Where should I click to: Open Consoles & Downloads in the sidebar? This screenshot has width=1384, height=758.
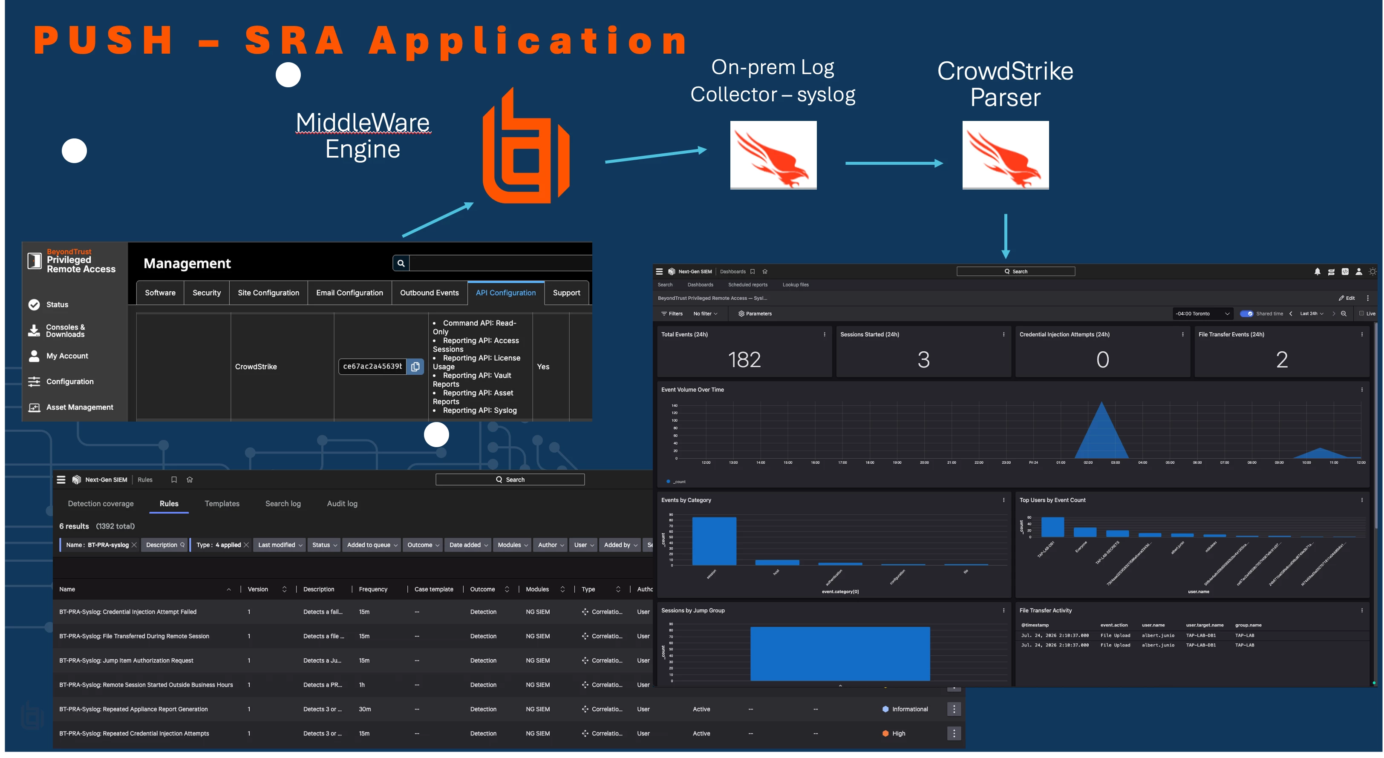tap(57, 331)
